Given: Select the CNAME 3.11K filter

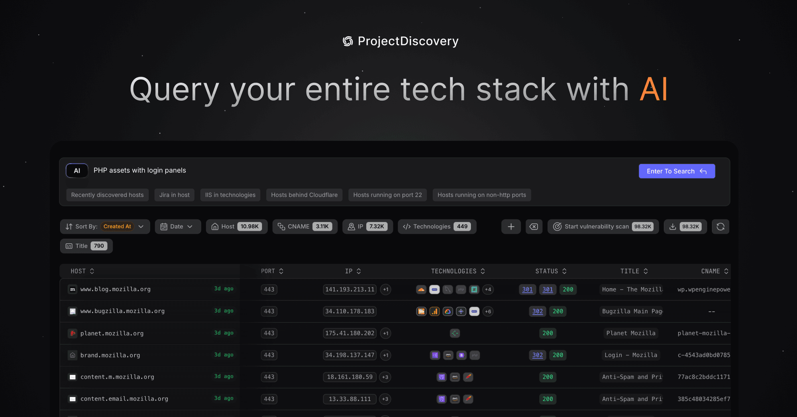Looking at the screenshot, I should click(305, 227).
